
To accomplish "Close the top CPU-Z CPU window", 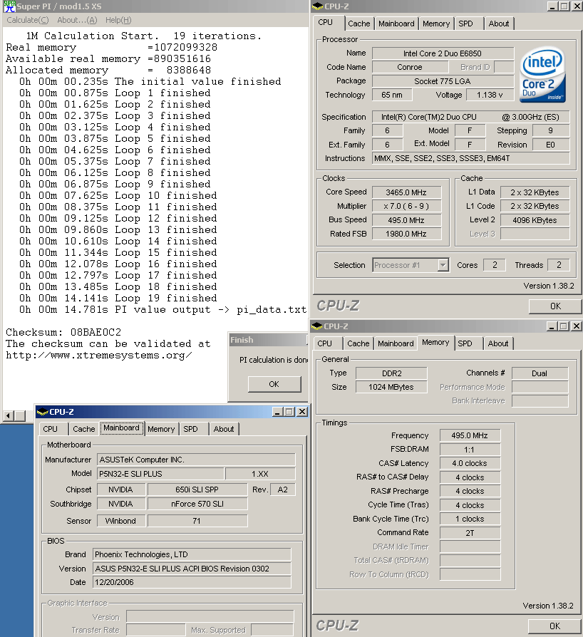I will point(577,6).
